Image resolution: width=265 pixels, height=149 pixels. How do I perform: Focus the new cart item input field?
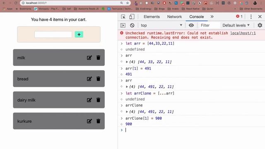pos(53,34)
